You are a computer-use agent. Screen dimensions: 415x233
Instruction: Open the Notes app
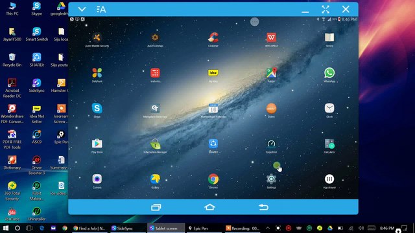click(329, 38)
